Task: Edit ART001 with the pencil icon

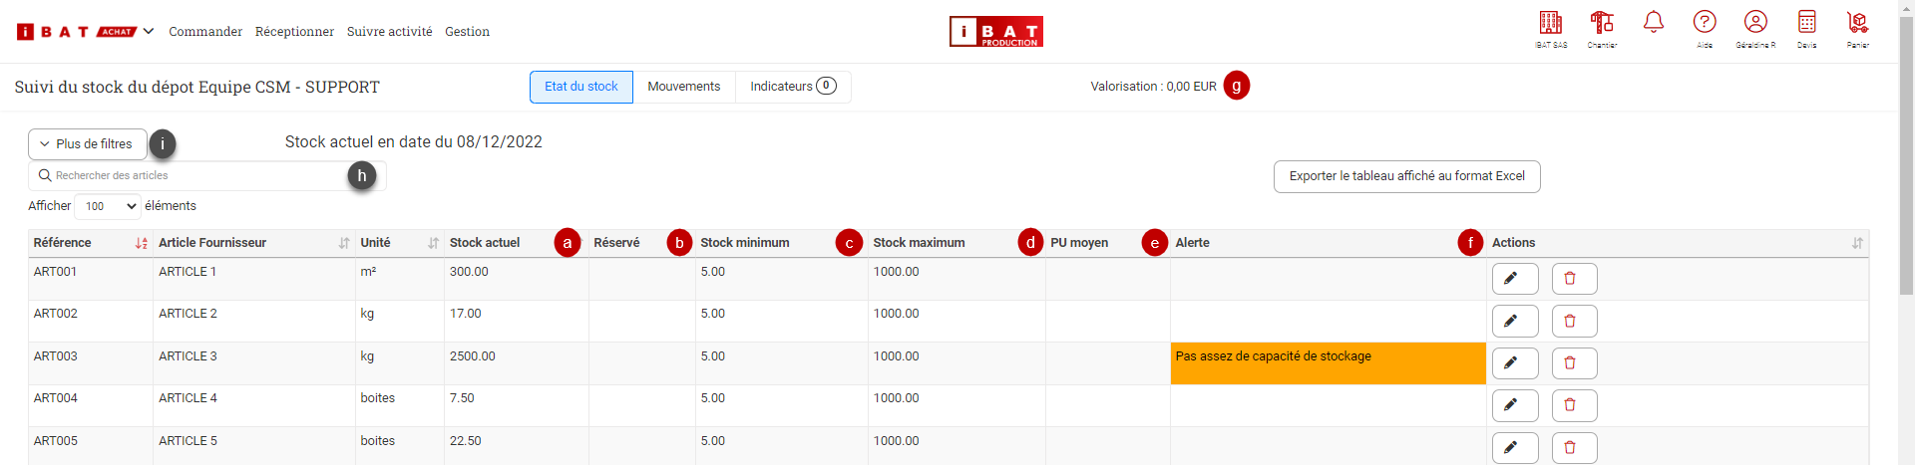Action: tap(1514, 279)
